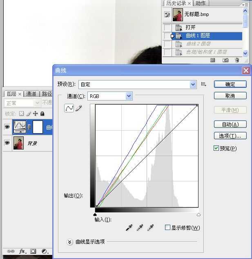252x259 pixels.
Task: Open the history panel flyout menu
Action: (245, 5)
